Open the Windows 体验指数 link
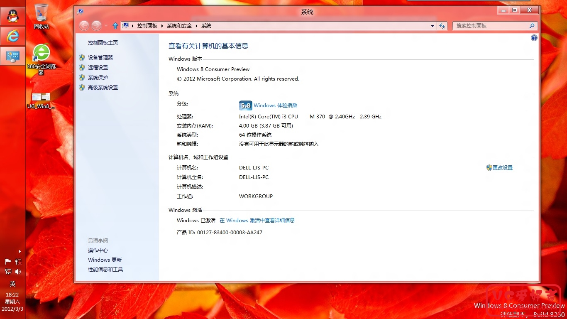The width and height of the screenshot is (567, 319). click(276, 106)
